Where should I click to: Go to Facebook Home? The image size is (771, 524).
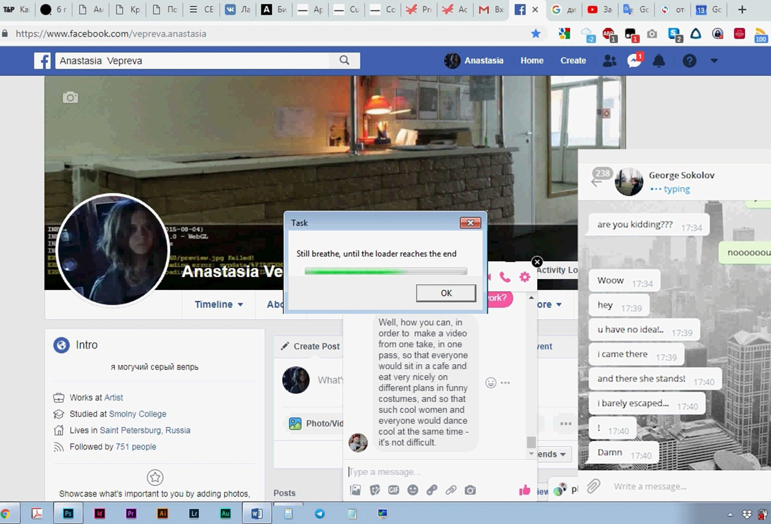tap(532, 61)
